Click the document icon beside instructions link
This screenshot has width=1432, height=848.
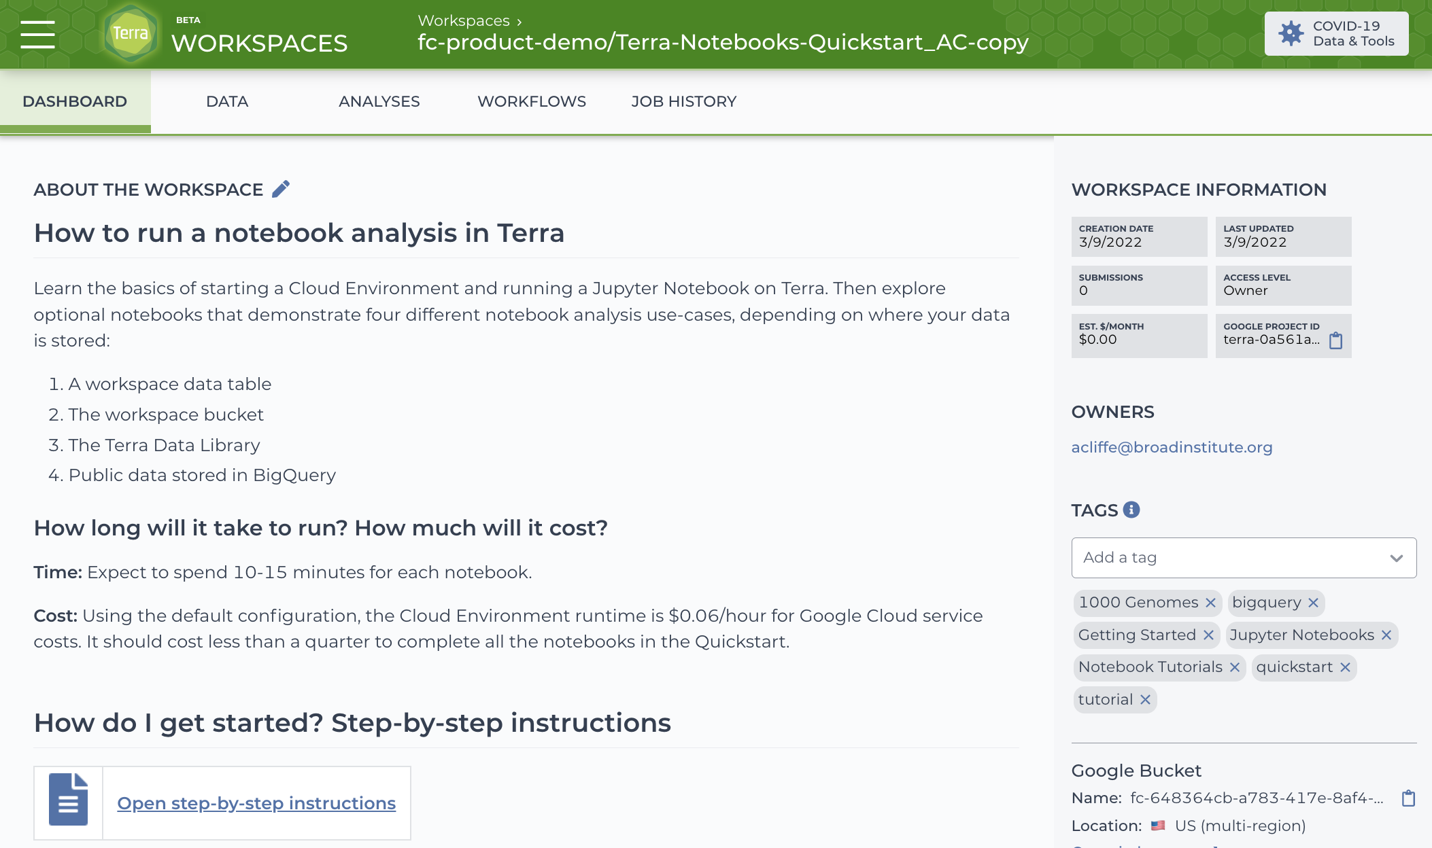68,800
